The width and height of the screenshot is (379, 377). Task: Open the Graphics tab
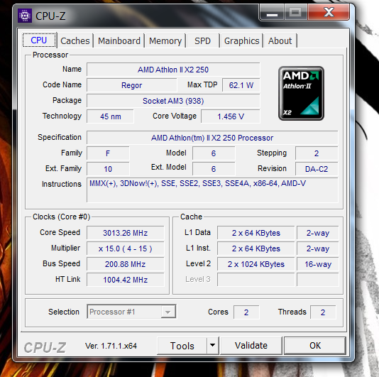pyautogui.click(x=242, y=41)
